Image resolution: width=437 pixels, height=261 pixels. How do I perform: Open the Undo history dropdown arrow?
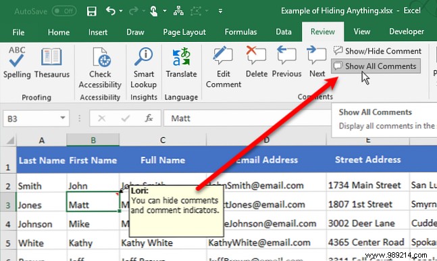(x=121, y=11)
